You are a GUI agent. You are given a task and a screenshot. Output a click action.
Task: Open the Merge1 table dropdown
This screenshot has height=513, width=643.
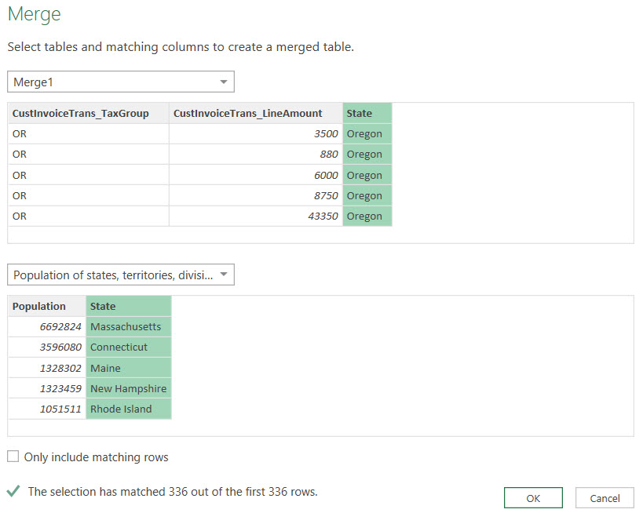click(121, 82)
